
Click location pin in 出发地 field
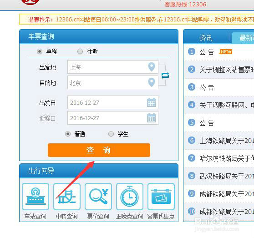tap(152, 67)
